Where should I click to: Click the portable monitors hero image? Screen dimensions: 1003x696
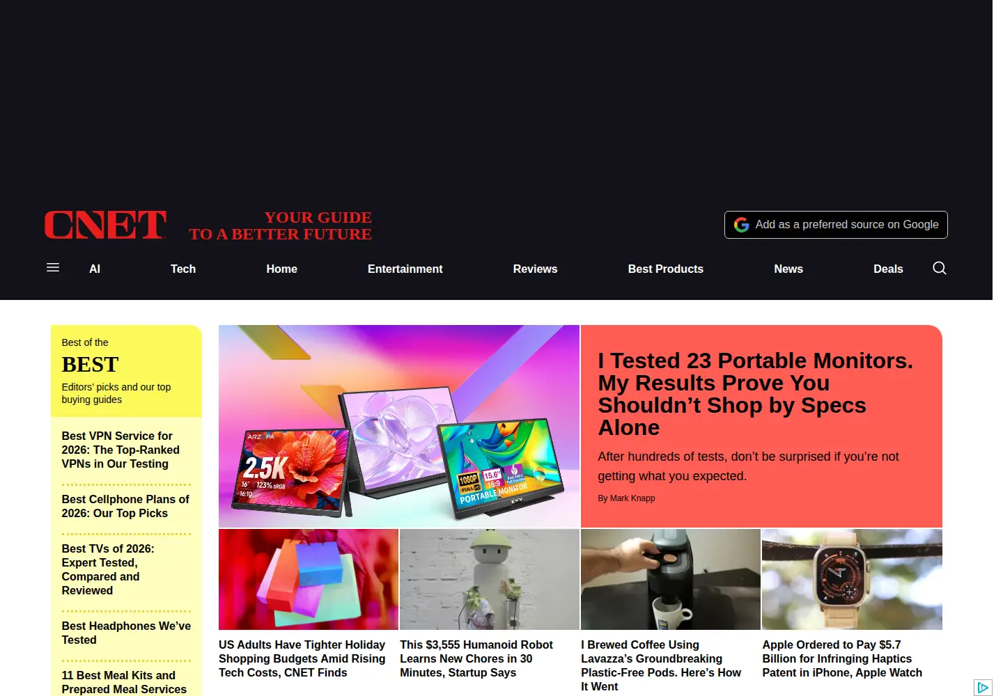point(399,426)
